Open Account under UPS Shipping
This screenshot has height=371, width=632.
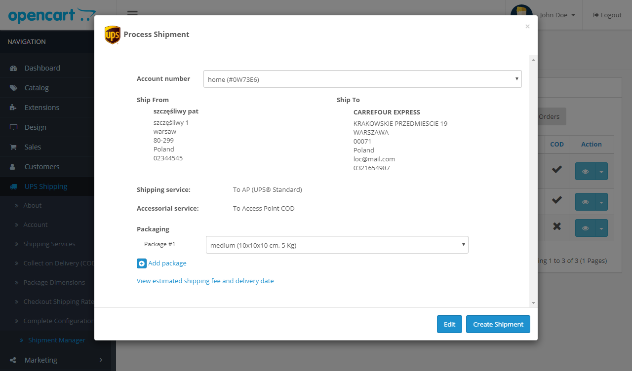(36, 224)
